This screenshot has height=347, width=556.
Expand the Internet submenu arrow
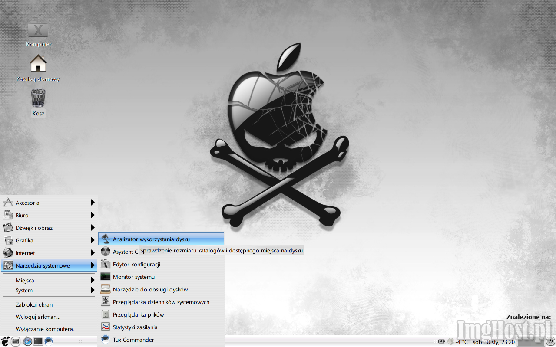93,253
